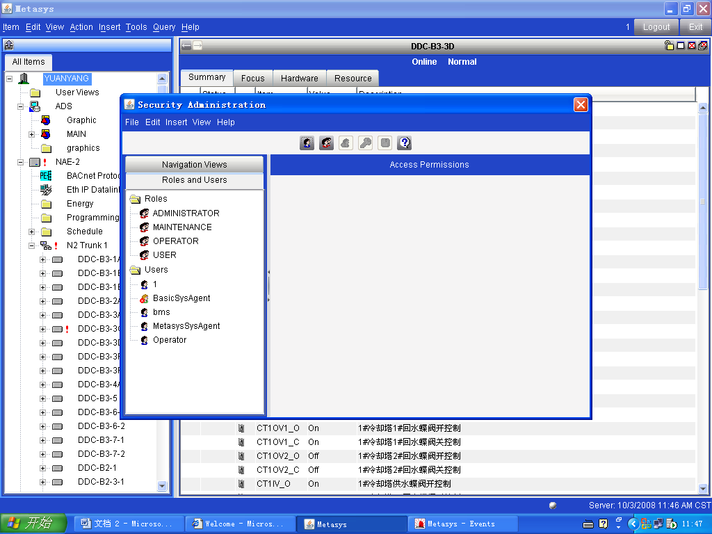Click the up-arrow icon above All Items tab
The width and height of the screenshot is (712, 534).
9,46
